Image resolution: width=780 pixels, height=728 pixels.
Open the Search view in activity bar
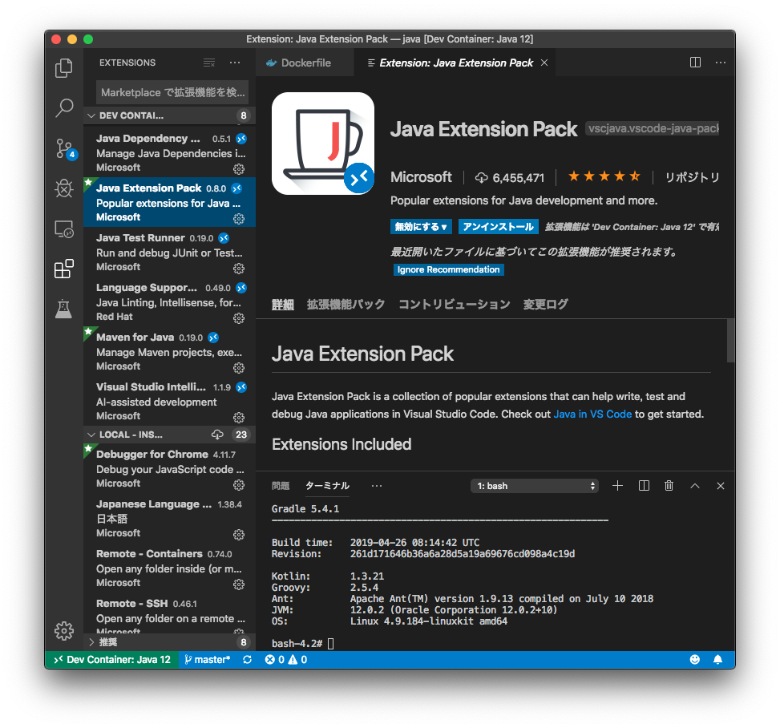(63, 107)
